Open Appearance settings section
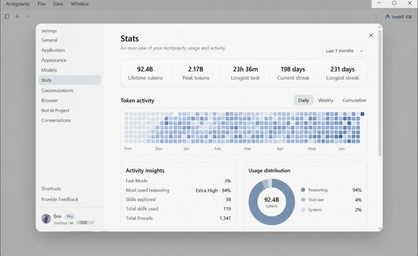Image resolution: width=418 pixels, height=256 pixels. [53, 60]
